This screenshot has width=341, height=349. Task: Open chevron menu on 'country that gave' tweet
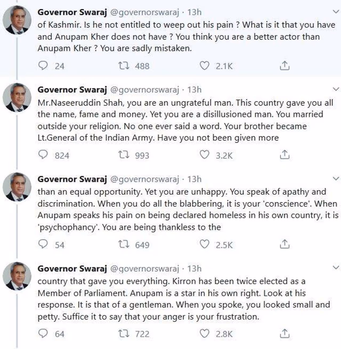(x=336, y=267)
